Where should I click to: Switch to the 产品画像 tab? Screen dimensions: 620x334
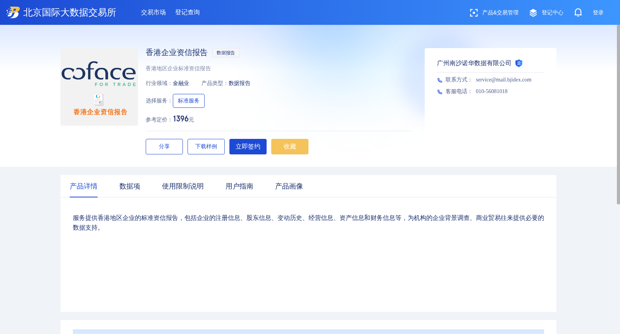tap(289, 186)
